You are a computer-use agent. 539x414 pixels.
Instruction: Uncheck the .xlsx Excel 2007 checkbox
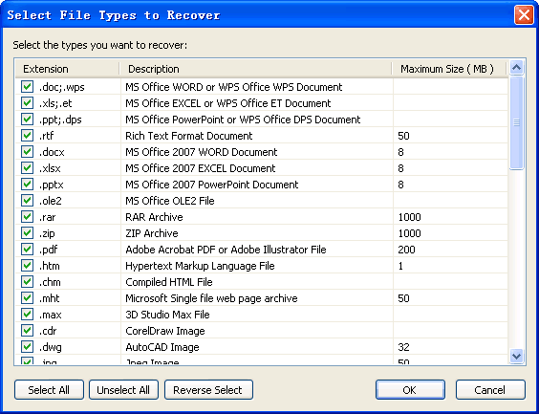pyautogui.click(x=27, y=168)
